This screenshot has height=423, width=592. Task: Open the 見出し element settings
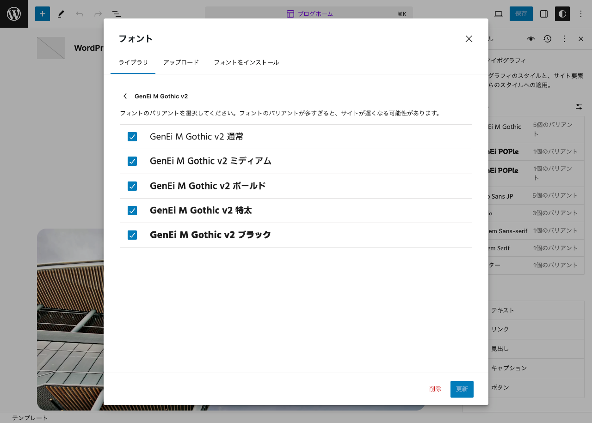coord(536,349)
